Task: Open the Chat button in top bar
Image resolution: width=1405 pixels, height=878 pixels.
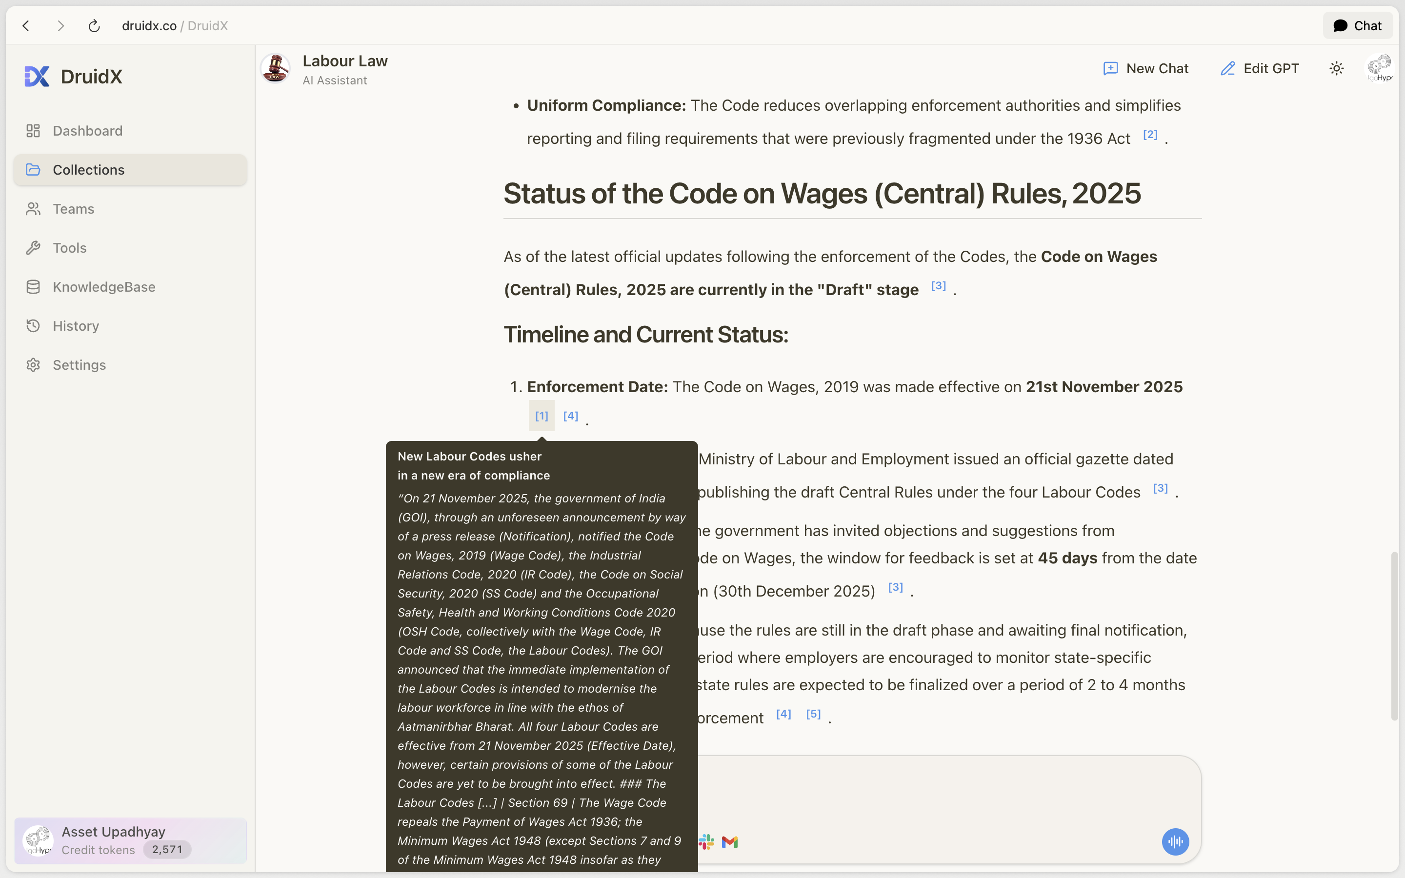Action: coord(1357,25)
